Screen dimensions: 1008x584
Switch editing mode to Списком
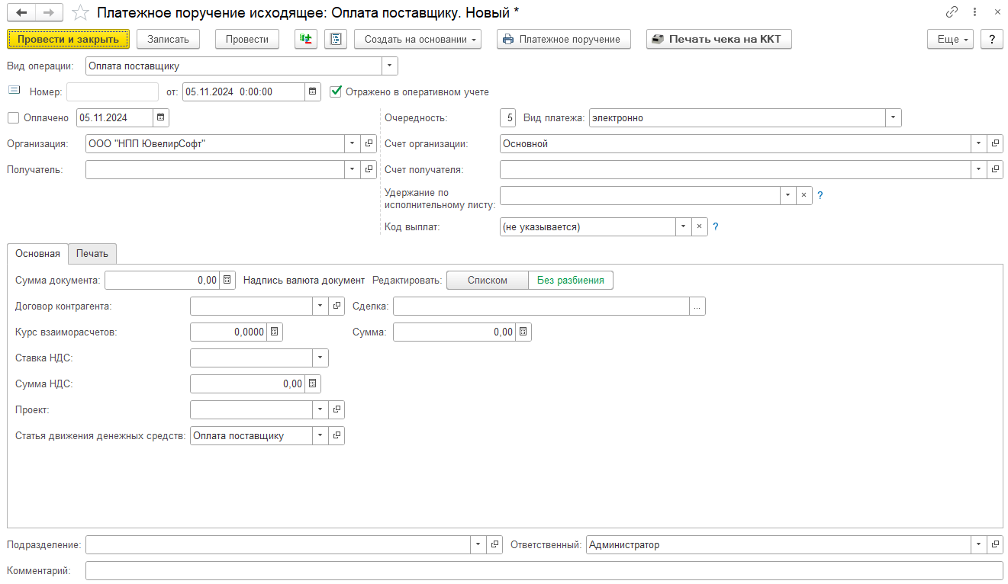click(x=487, y=280)
